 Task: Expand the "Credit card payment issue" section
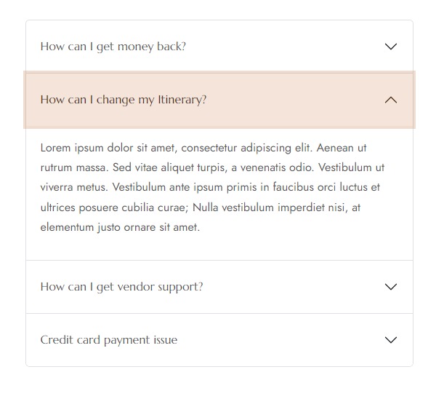[x=219, y=340]
